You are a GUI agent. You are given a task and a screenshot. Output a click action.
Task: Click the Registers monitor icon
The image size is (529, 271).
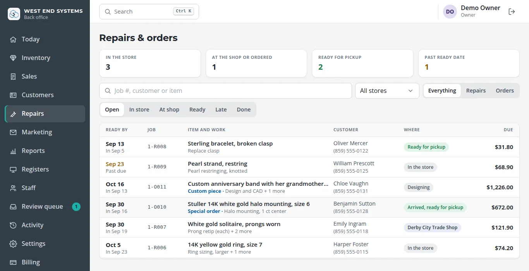[x=13, y=169]
